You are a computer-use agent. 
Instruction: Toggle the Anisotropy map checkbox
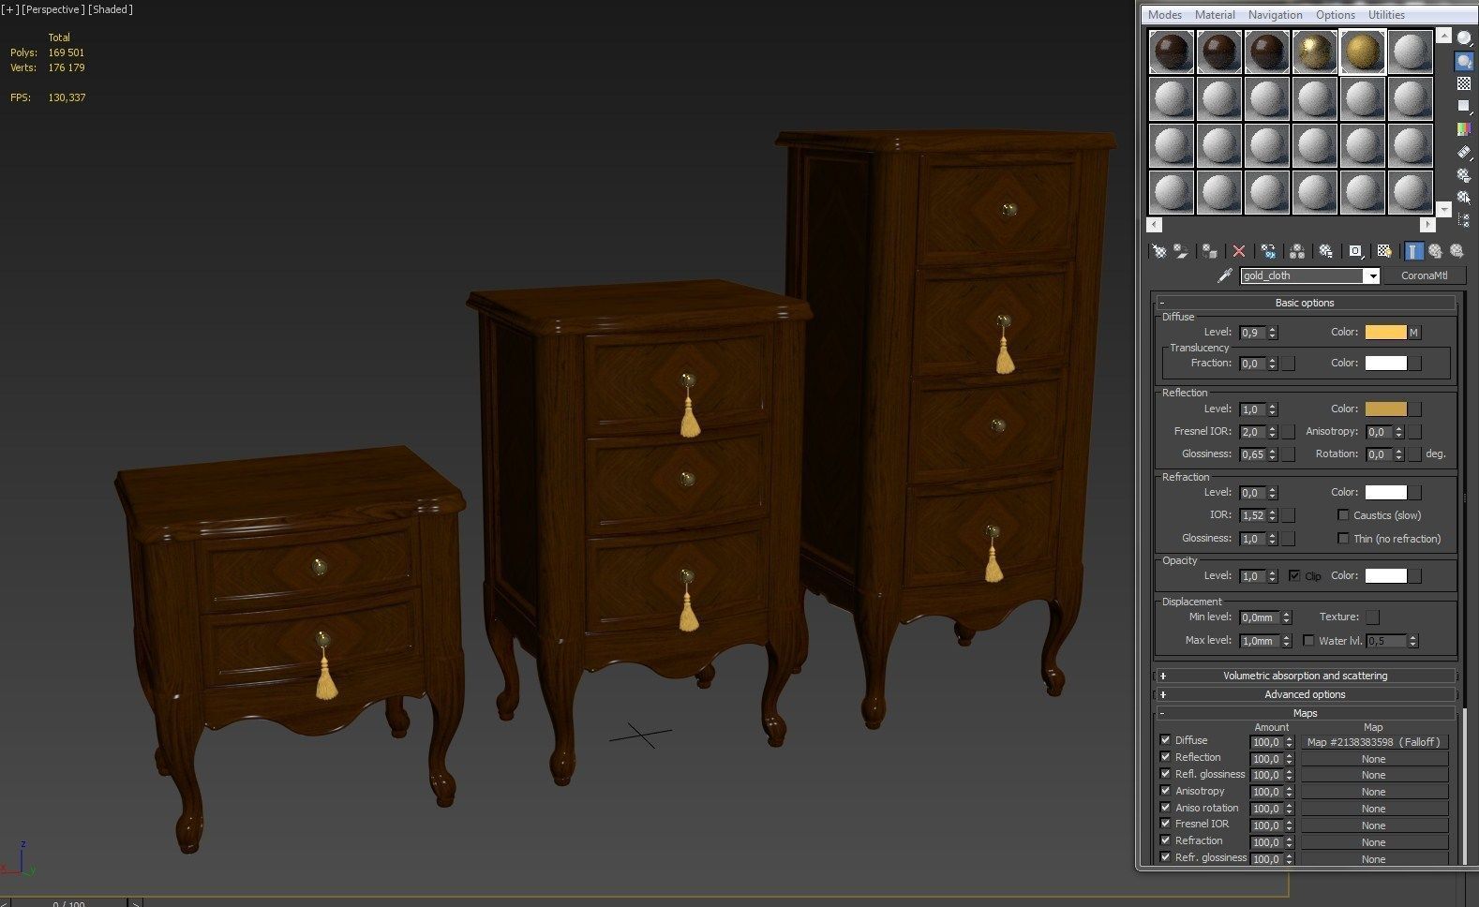1165,791
